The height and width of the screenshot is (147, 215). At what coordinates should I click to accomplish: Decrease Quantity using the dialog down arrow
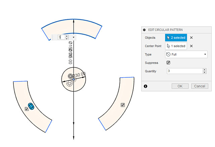click(x=204, y=72)
